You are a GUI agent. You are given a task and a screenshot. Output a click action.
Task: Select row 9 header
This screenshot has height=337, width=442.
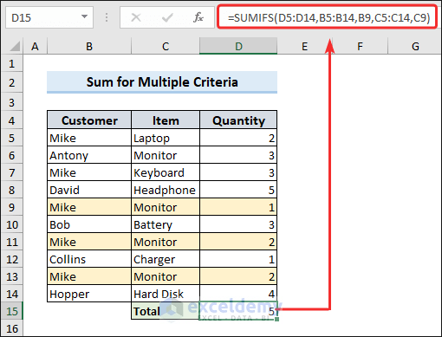click(11, 207)
